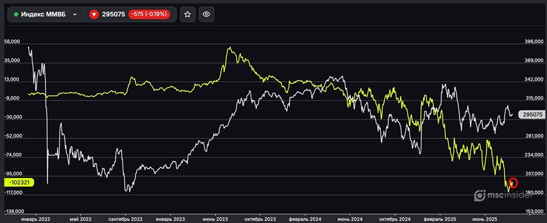Click the 35,000 left axis value
Screen dimensions: 547x223
12,61
